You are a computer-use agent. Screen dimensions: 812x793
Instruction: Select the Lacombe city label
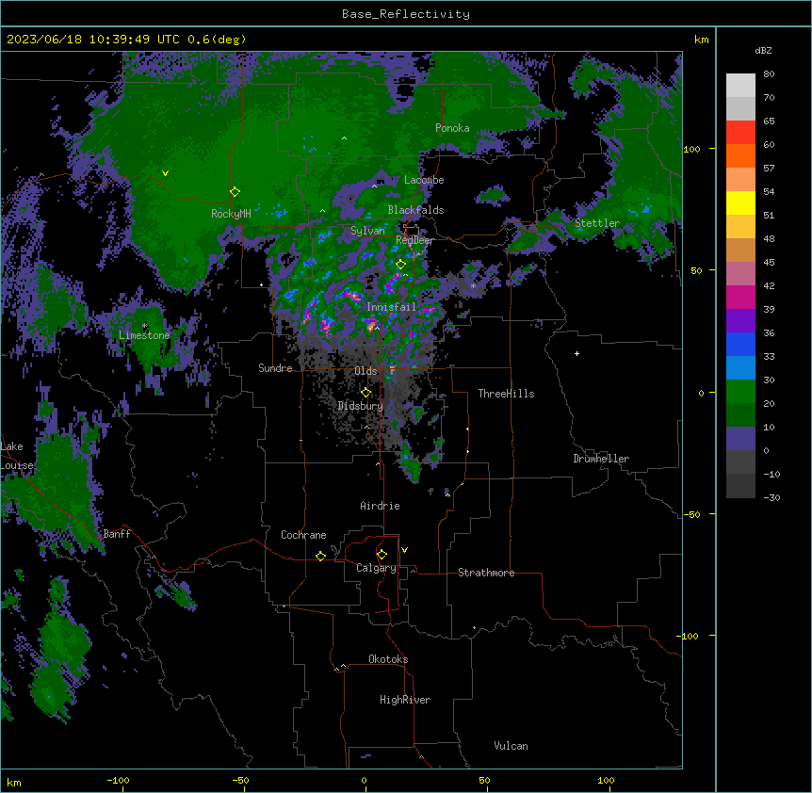click(424, 180)
